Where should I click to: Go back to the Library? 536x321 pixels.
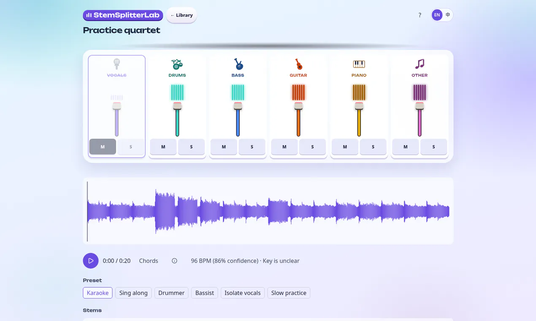[181, 15]
